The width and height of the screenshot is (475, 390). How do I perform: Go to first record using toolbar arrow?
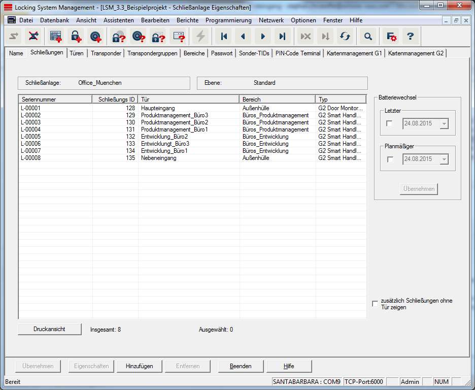[x=223, y=36]
